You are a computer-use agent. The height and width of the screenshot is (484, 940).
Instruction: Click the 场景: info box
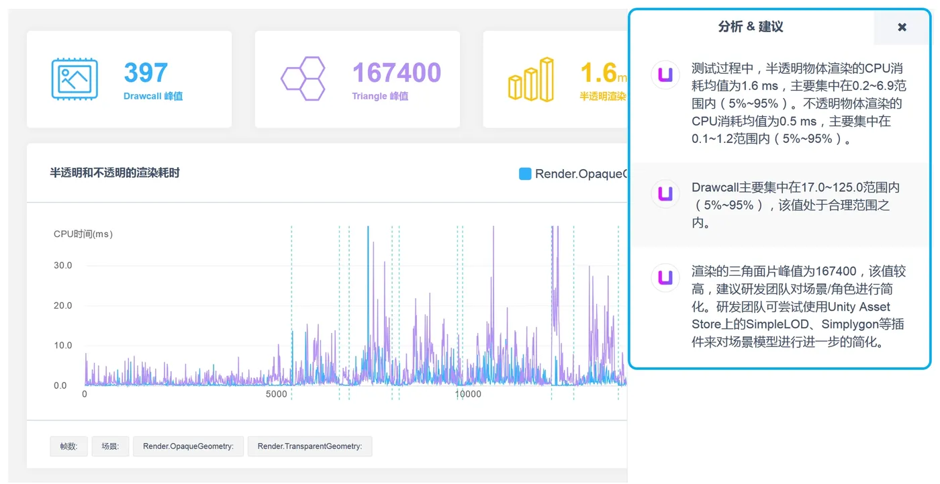pyautogui.click(x=110, y=446)
